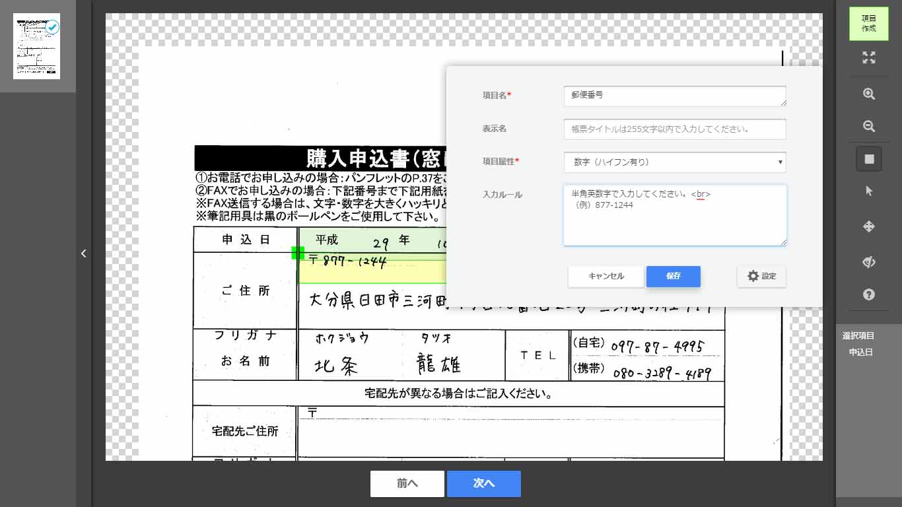Collapse the left panel with the chevron

coord(84,253)
